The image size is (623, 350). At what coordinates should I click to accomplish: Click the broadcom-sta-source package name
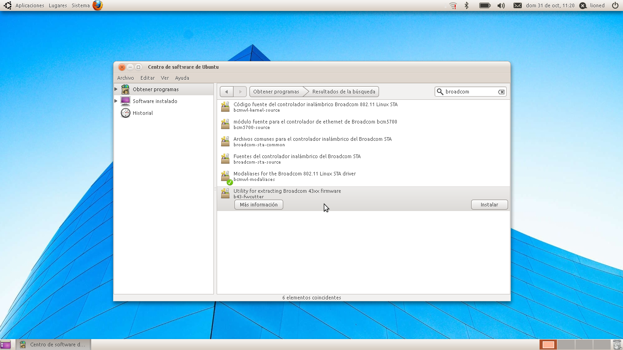tap(257, 162)
